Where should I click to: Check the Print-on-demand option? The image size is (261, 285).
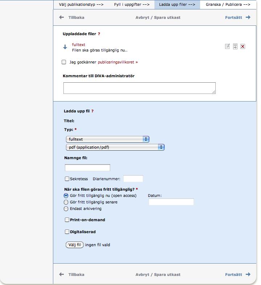click(67, 220)
